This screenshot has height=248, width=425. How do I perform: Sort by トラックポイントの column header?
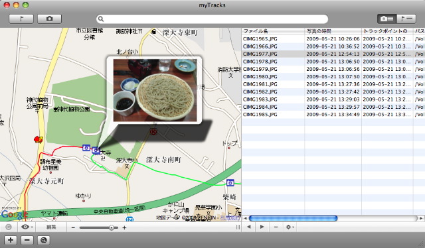click(387, 31)
